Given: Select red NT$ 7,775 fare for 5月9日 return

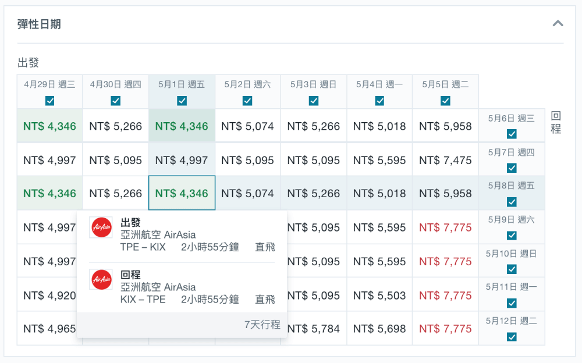Looking at the screenshot, I should (445, 227).
